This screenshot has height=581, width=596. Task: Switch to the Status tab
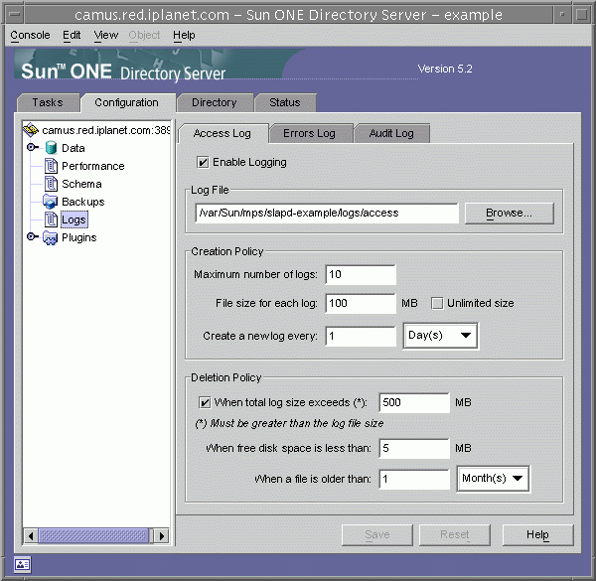click(x=285, y=102)
